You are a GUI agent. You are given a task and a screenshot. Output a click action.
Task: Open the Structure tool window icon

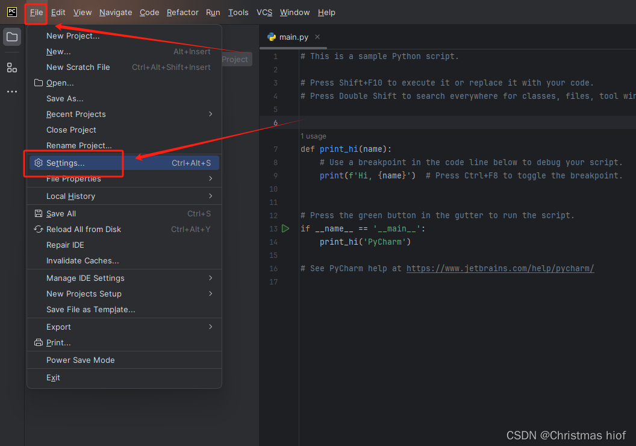[x=12, y=68]
